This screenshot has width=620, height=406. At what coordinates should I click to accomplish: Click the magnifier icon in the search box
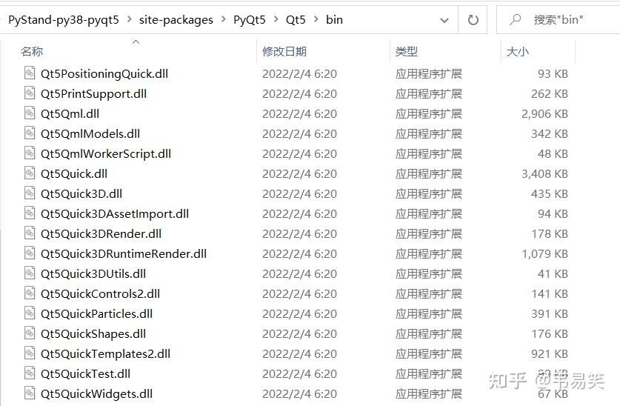(516, 19)
